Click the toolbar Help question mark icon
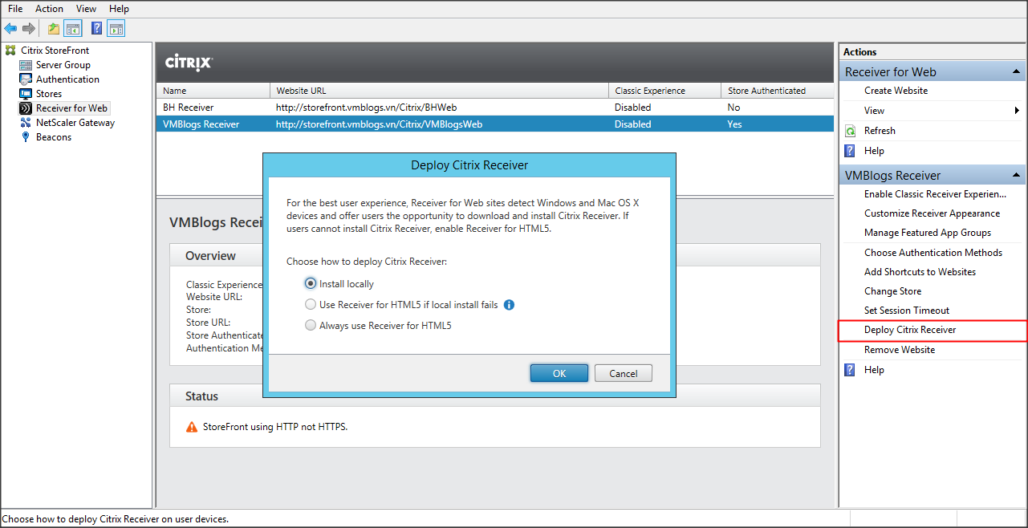This screenshot has height=528, width=1028. pyautogui.click(x=96, y=29)
